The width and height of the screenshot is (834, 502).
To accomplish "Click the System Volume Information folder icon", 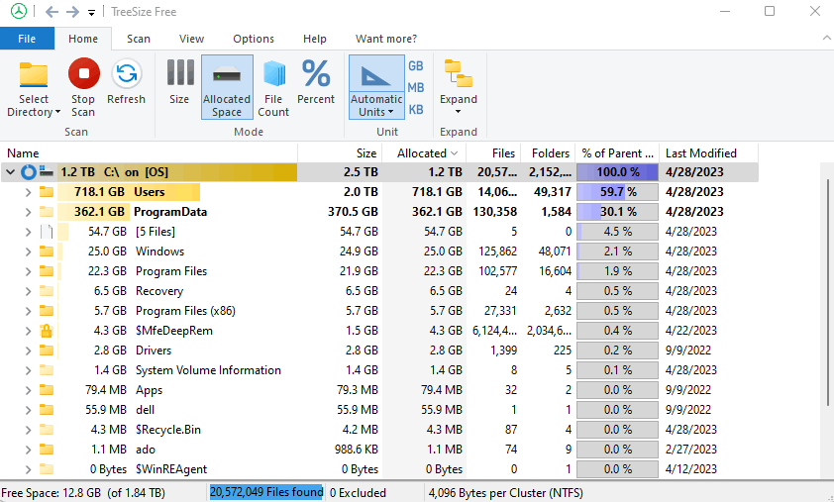I will click(x=47, y=369).
